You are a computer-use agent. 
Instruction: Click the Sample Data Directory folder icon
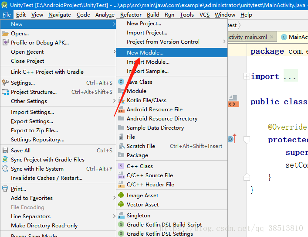(x=121, y=127)
